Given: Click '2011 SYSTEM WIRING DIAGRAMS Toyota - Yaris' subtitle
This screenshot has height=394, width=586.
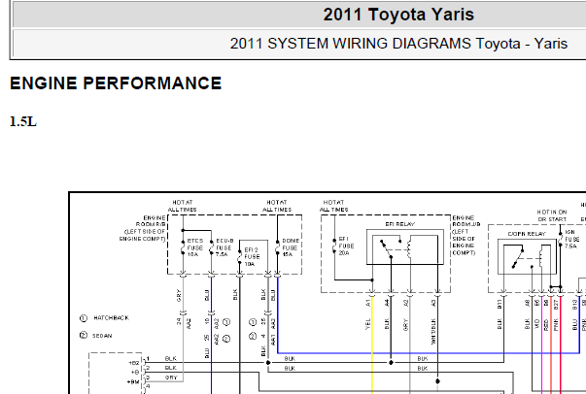Looking at the screenshot, I should [398, 44].
